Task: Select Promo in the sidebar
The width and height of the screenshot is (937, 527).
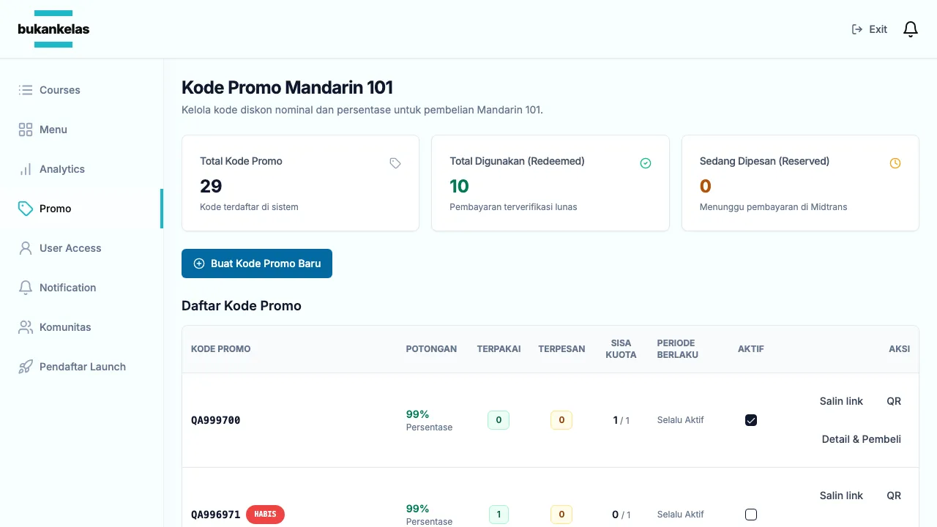Action: 81,209
